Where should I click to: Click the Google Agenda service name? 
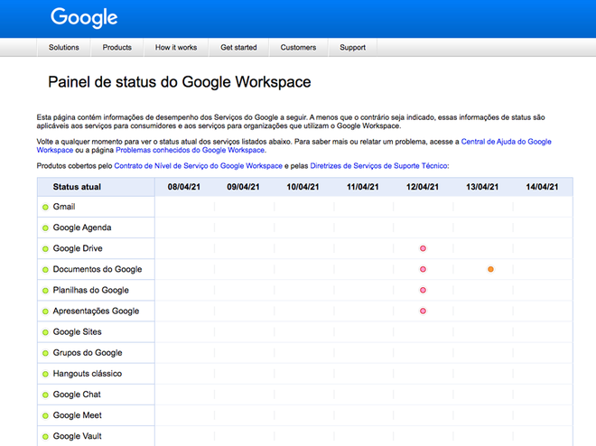82,228
